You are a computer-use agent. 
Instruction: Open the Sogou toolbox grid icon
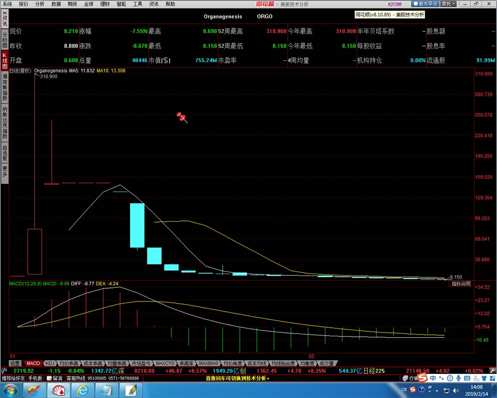[493, 378]
